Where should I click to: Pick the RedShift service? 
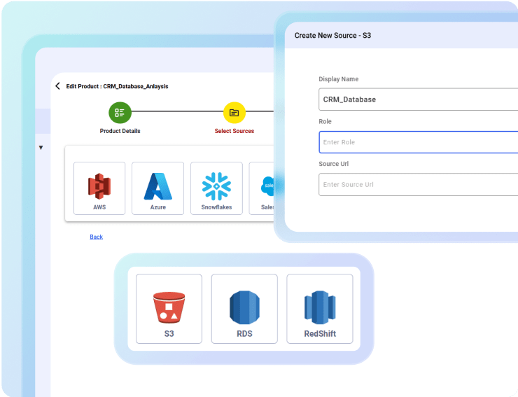320,309
